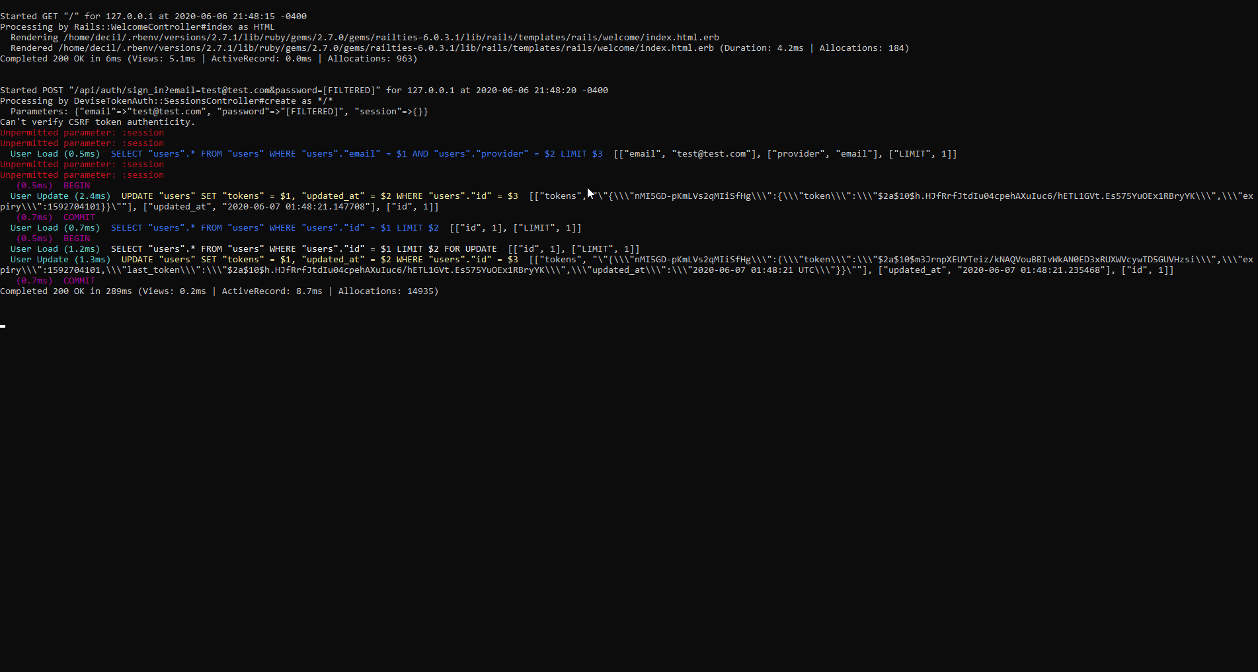The width and height of the screenshot is (1258, 672).
Task: Select the COMMIT transaction line
Action: click(79, 217)
